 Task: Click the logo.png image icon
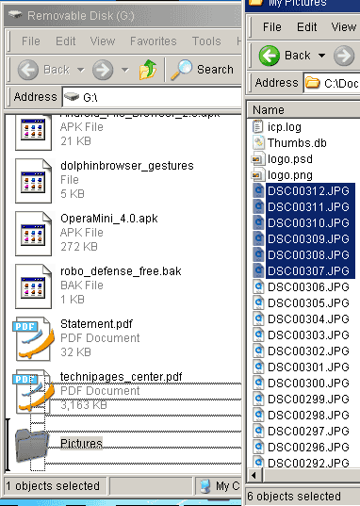(x=257, y=175)
